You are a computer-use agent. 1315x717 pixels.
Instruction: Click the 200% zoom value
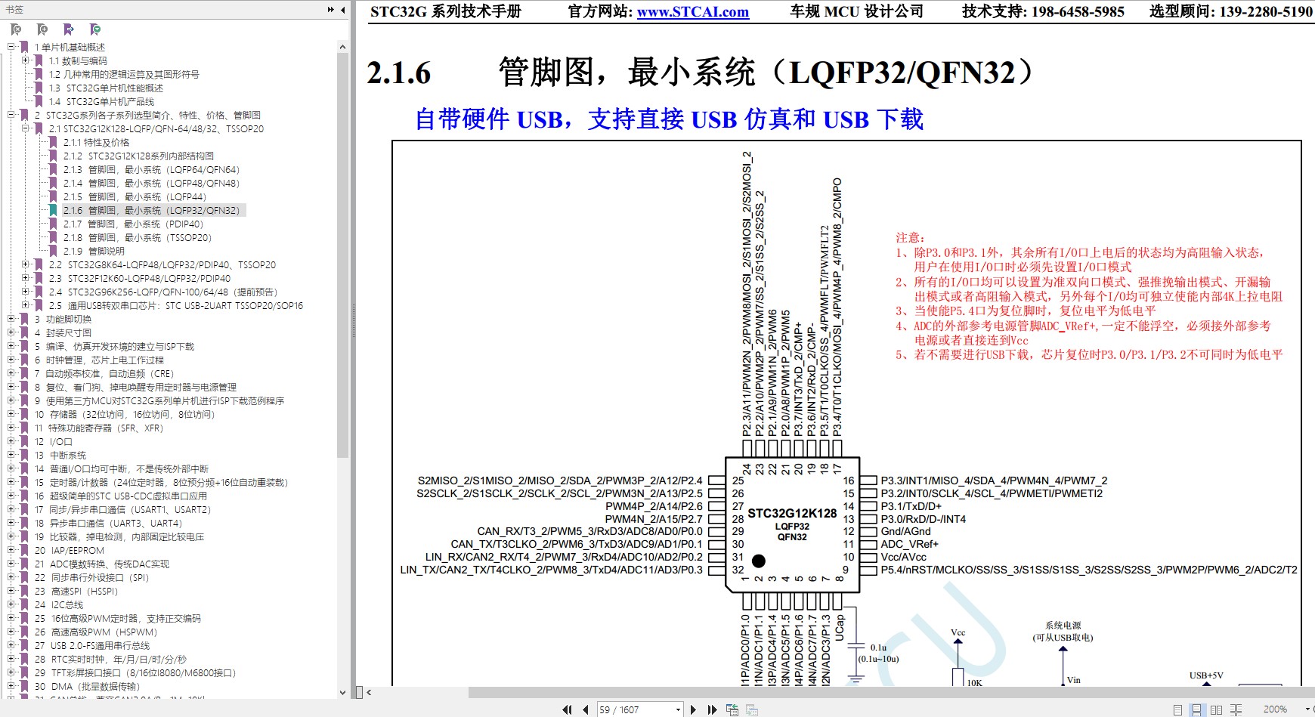click(x=1275, y=709)
